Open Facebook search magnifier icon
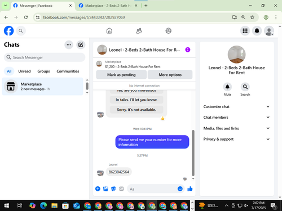Image resolution: width=282 pixels, height=211 pixels. click(x=21, y=31)
